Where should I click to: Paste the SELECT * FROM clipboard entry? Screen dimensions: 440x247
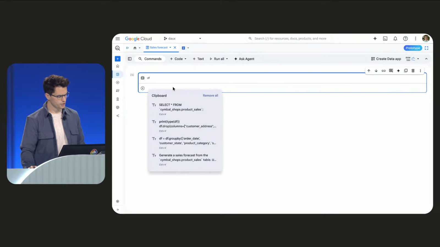coord(182,107)
